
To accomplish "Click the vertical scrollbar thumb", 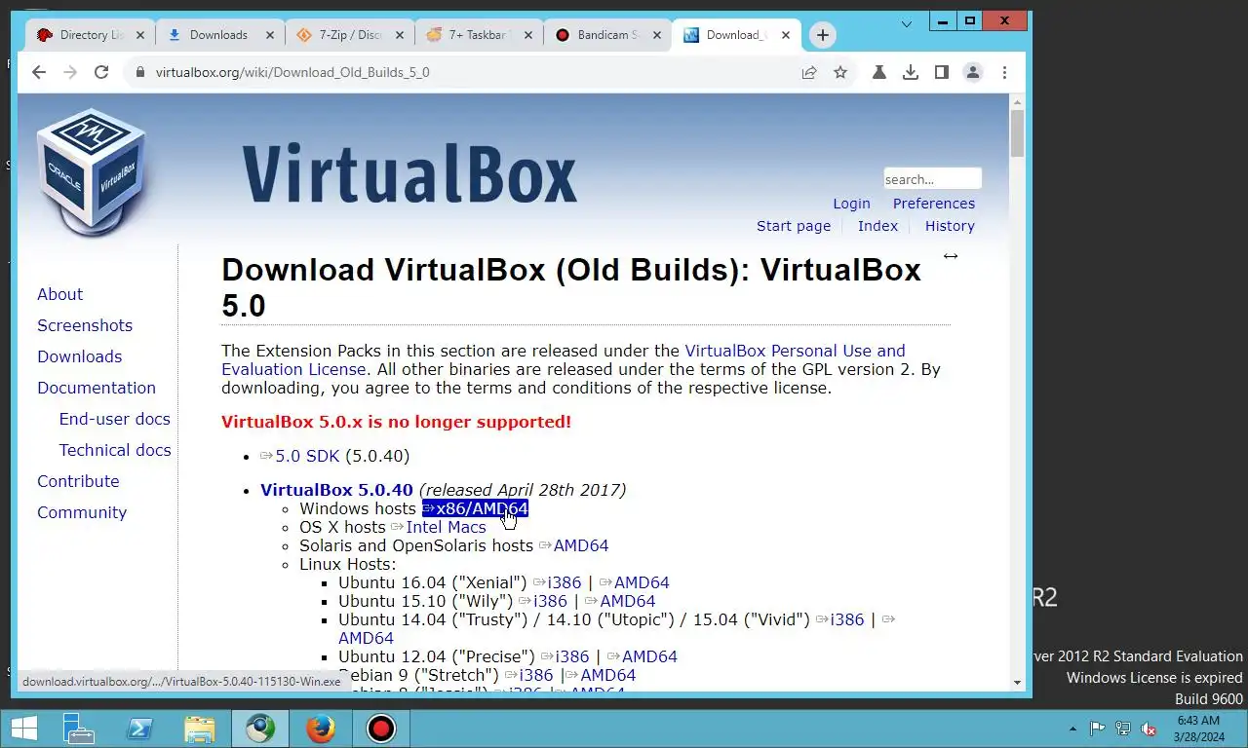I will pos(1018,133).
